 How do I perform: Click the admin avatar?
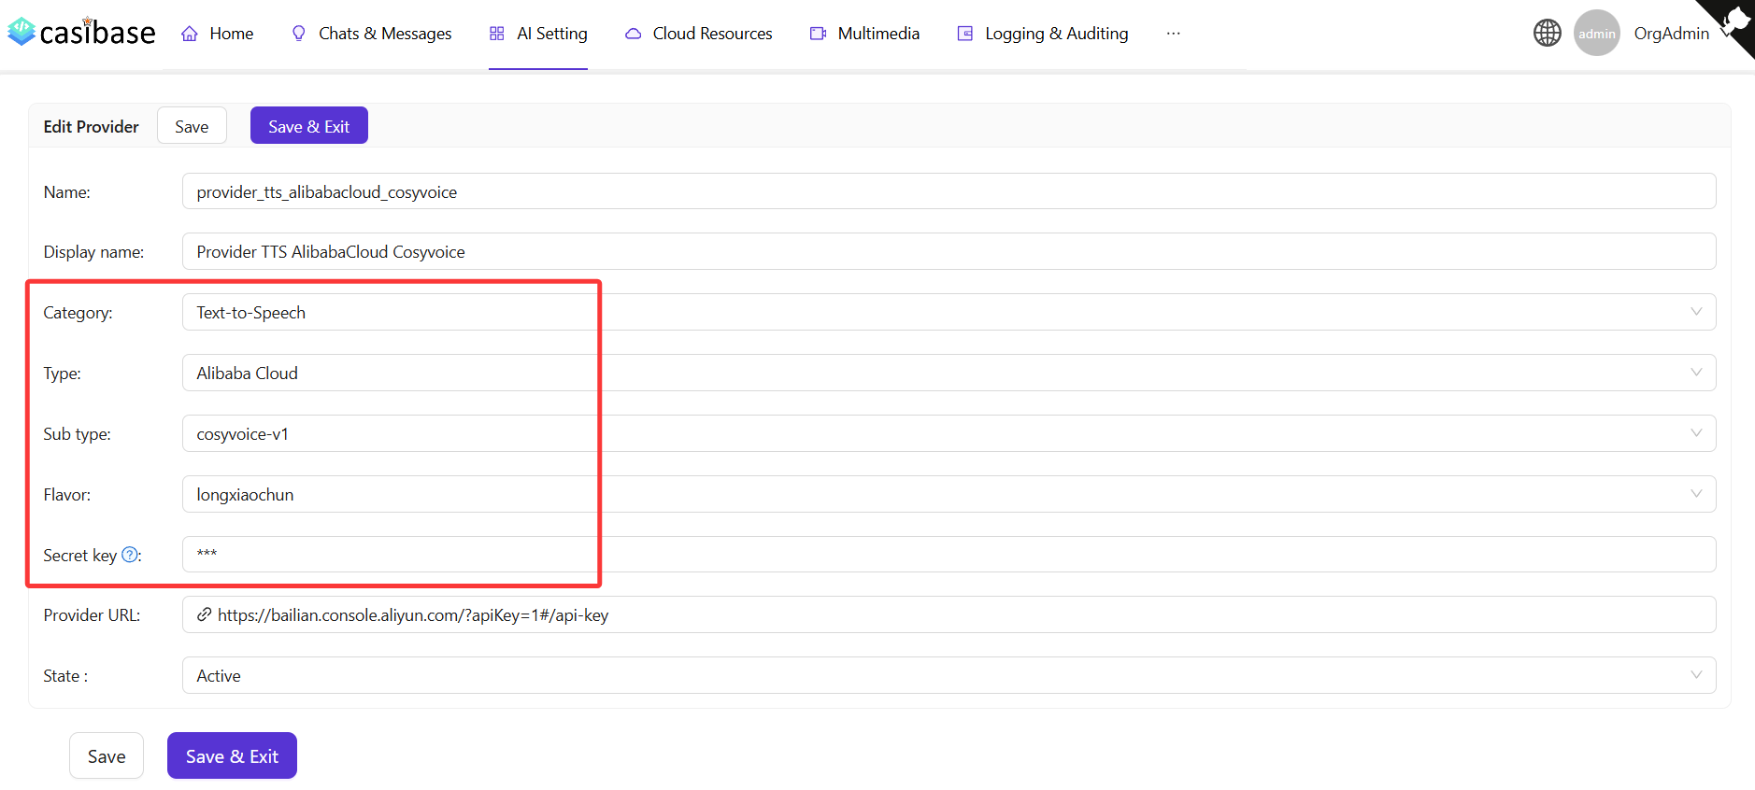(1597, 33)
